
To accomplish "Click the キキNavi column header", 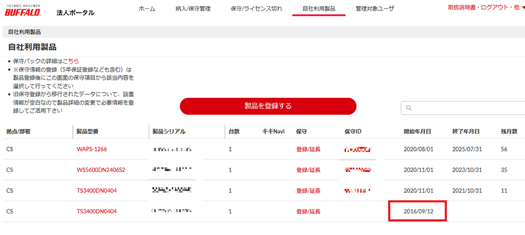I will [273, 131].
